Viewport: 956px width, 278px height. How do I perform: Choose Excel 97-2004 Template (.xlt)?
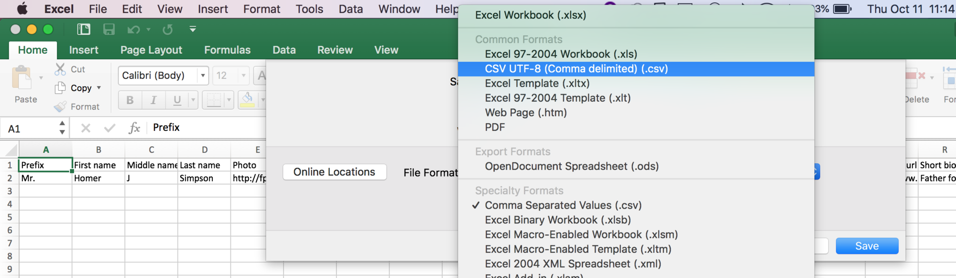point(636,98)
